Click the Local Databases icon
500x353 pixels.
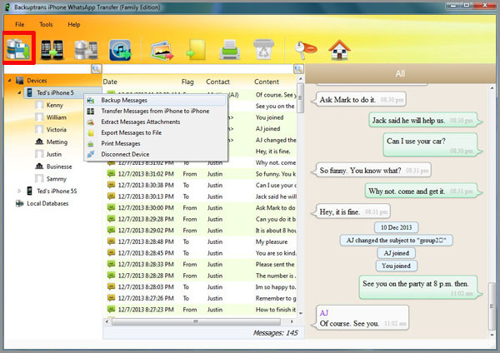[x=20, y=203]
